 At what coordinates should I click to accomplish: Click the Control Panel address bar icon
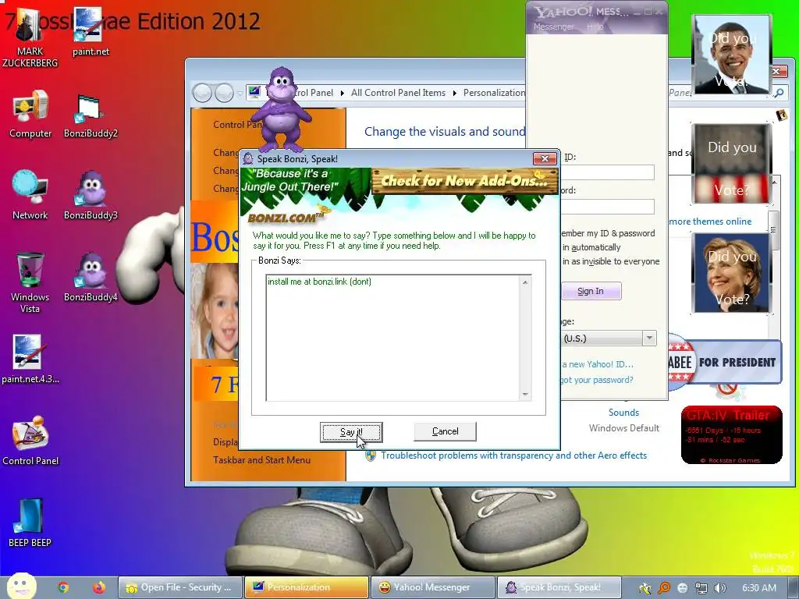click(254, 92)
